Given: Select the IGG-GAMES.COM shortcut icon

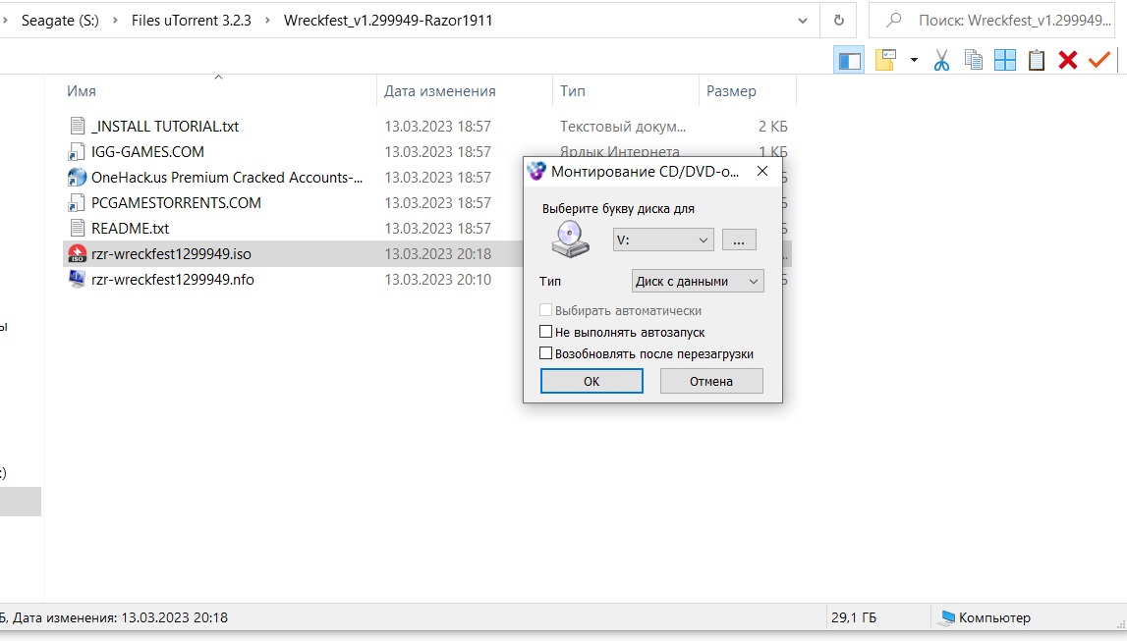Looking at the screenshot, I should tap(77, 151).
